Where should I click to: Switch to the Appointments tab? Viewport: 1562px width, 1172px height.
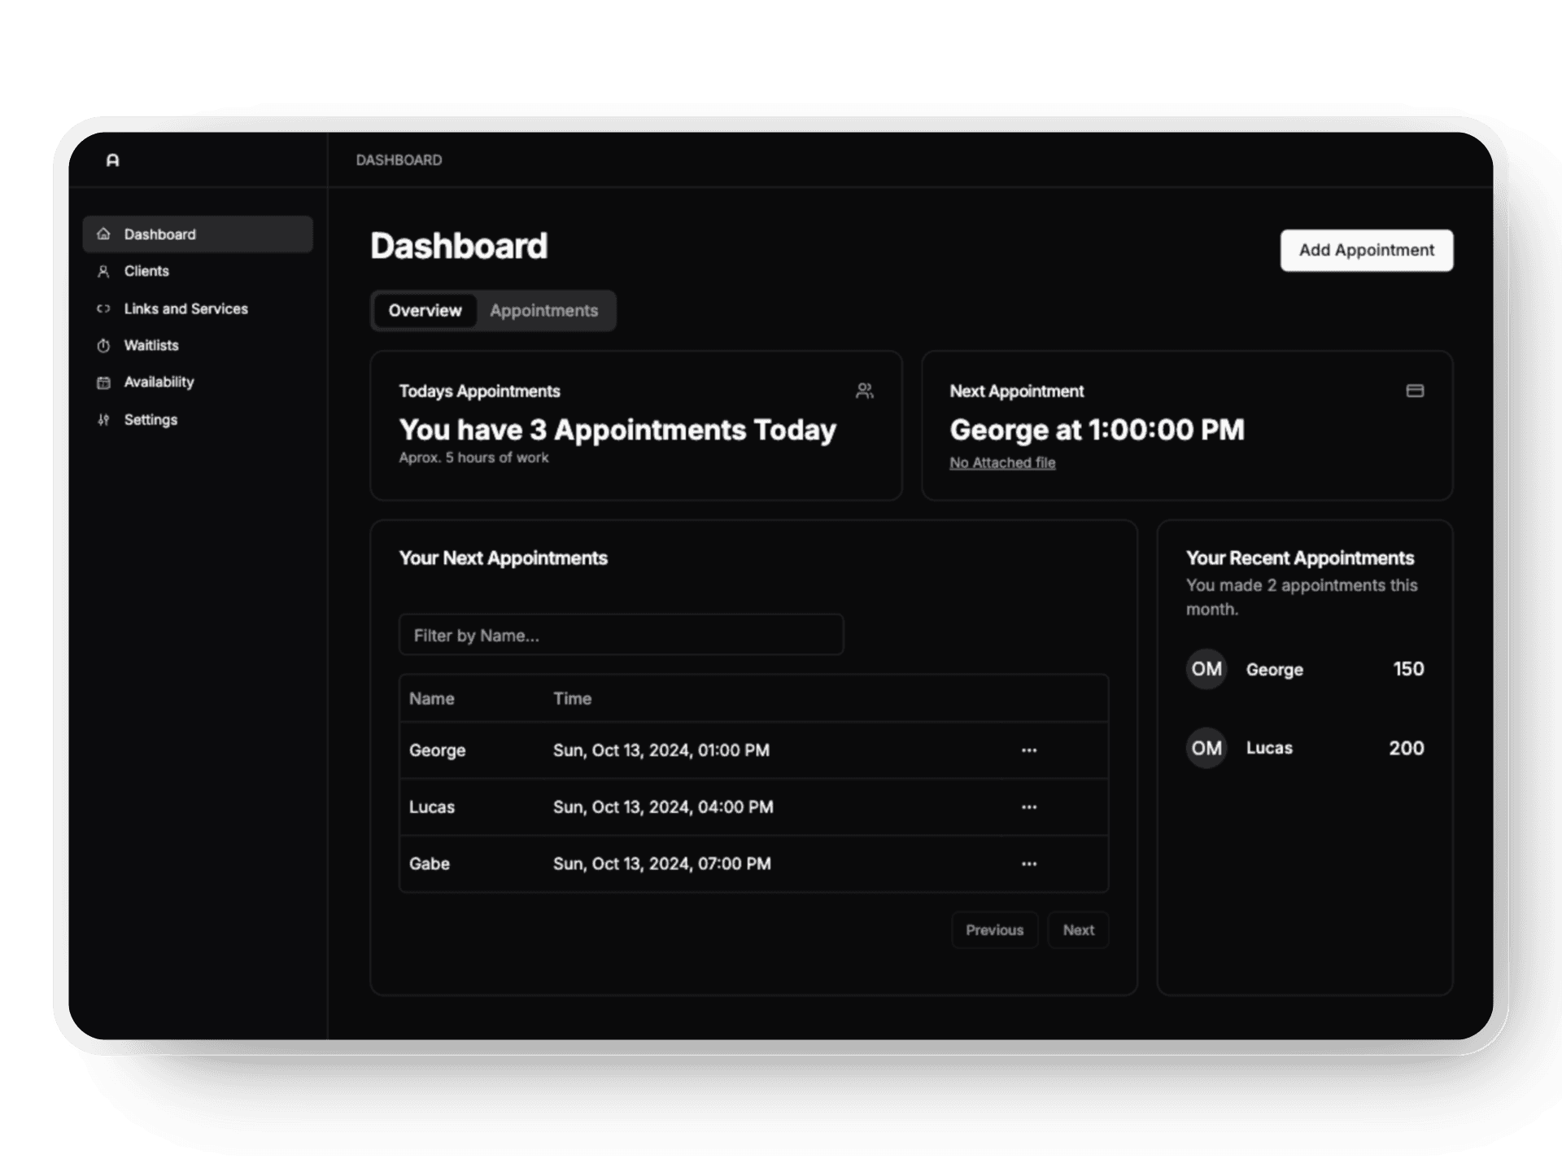pyautogui.click(x=543, y=310)
